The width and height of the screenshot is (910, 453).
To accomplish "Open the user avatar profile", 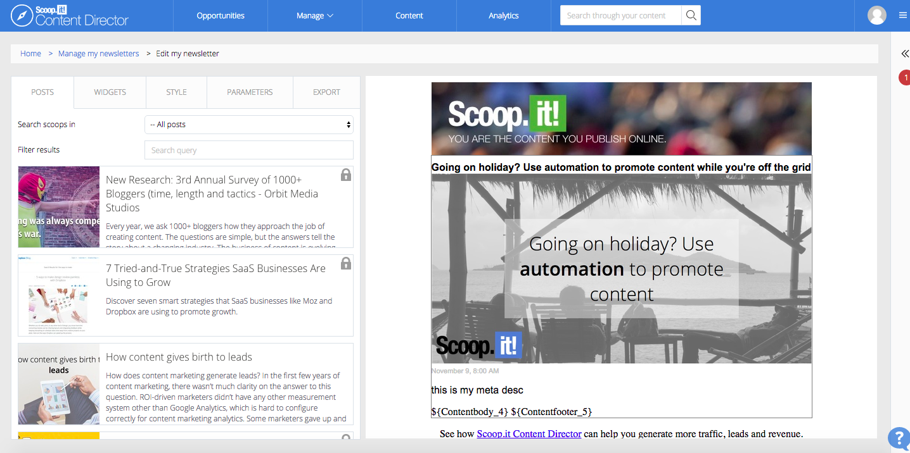I will tap(877, 15).
